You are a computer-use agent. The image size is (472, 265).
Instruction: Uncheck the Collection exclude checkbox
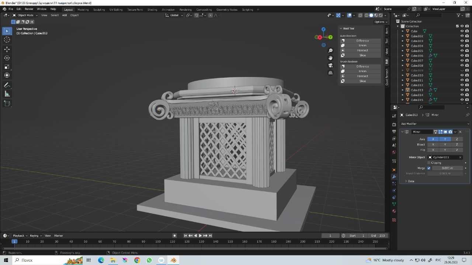(457, 26)
